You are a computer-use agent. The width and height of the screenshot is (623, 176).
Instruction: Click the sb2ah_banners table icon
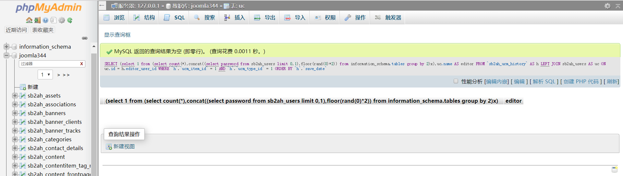(x=23, y=113)
